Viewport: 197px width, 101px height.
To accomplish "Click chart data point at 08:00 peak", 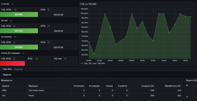I will [x=132, y=14].
